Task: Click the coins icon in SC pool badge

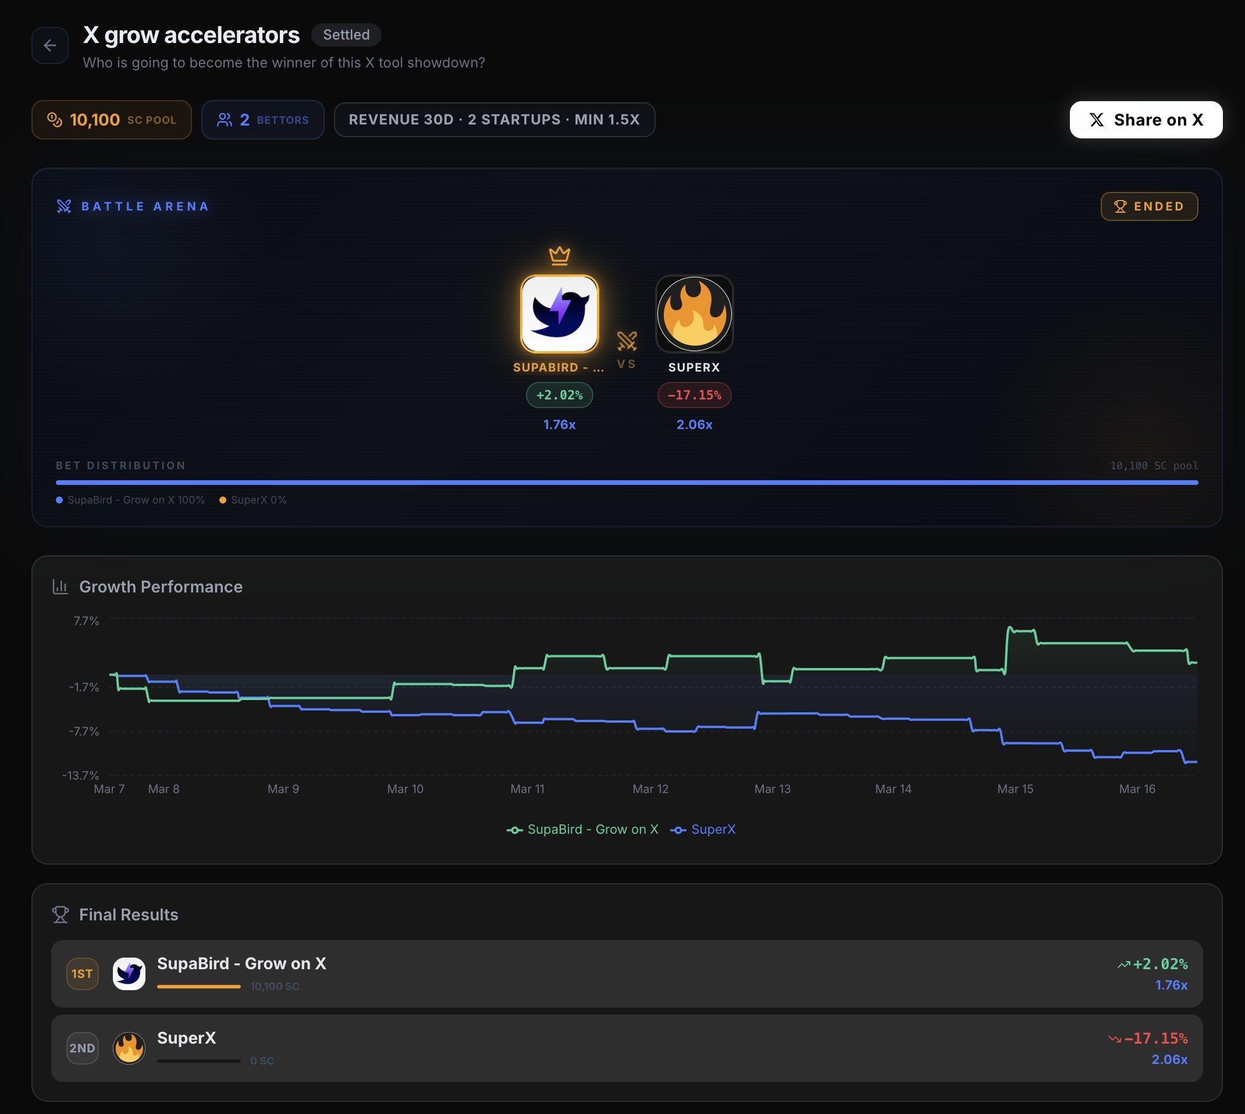Action: [55, 120]
